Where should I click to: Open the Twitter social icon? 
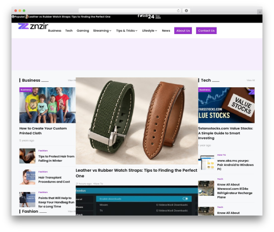coord(141,16)
